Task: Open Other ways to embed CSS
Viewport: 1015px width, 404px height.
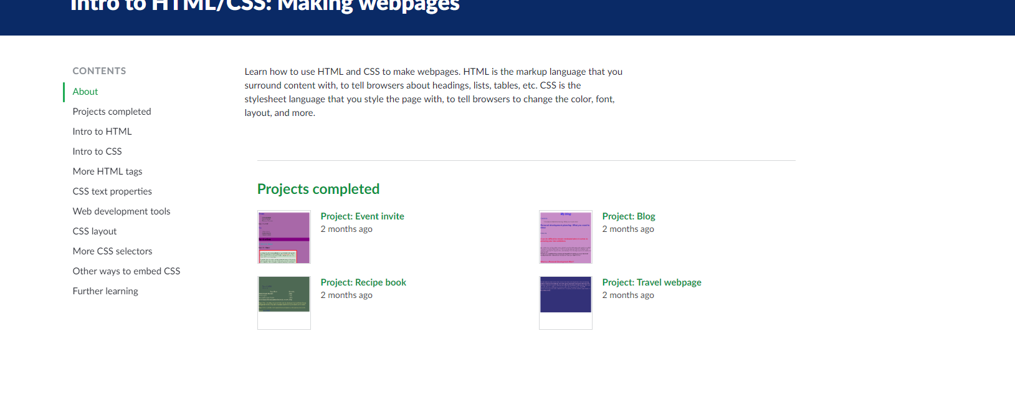Action: pyautogui.click(x=126, y=271)
